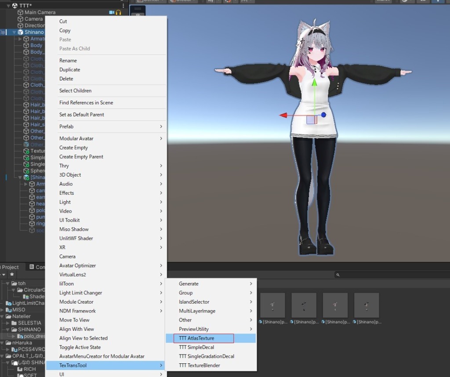Viewport: 450px width, 377px height.
Task: Expand the Arm child foldout arrow
Action: pyautogui.click(x=25, y=184)
